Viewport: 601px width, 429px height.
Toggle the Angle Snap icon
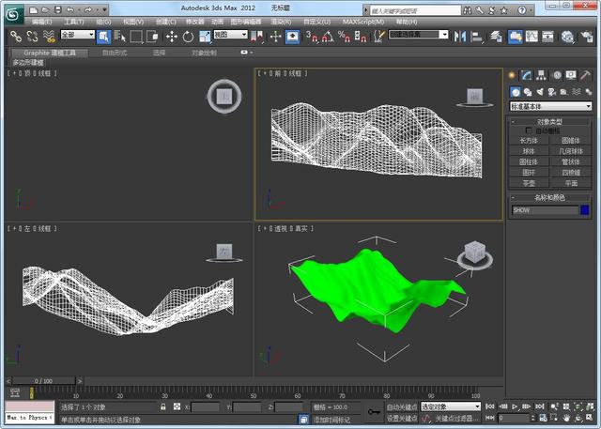point(328,37)
